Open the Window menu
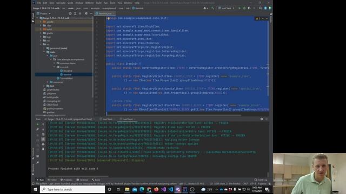 tap(128, 3)
